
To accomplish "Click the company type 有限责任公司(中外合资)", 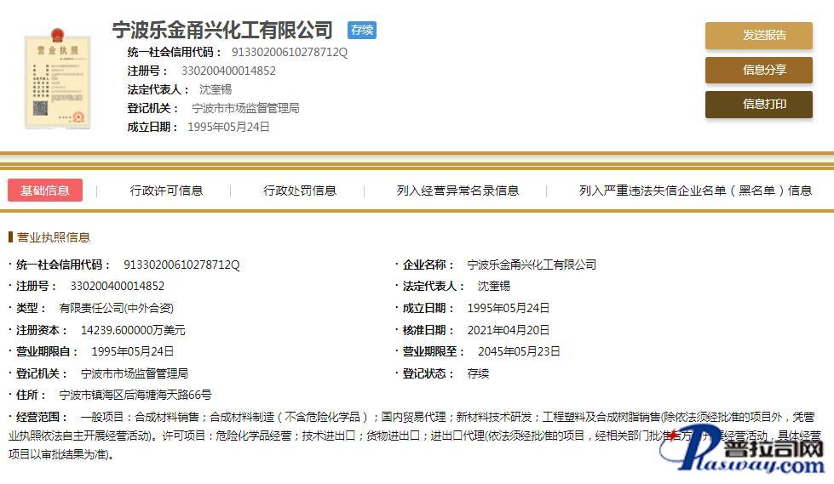I will point(116,308).
